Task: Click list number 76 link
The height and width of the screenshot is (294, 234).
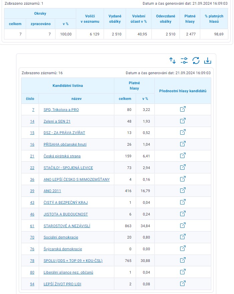Action: (x=32, y=249)
